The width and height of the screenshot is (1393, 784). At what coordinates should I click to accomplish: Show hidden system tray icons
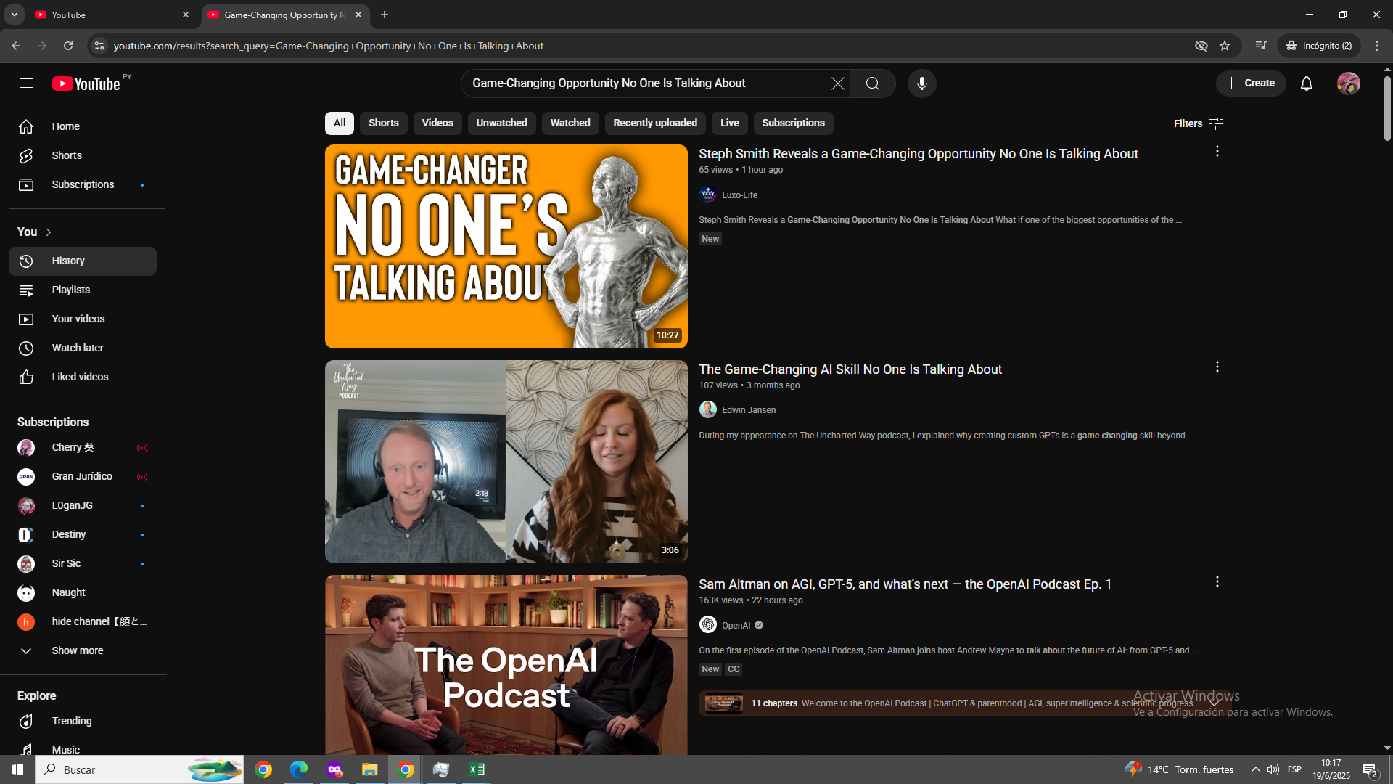(1255, 769)
